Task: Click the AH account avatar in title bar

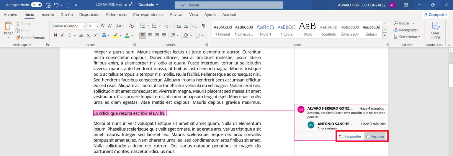Action: 392,5
